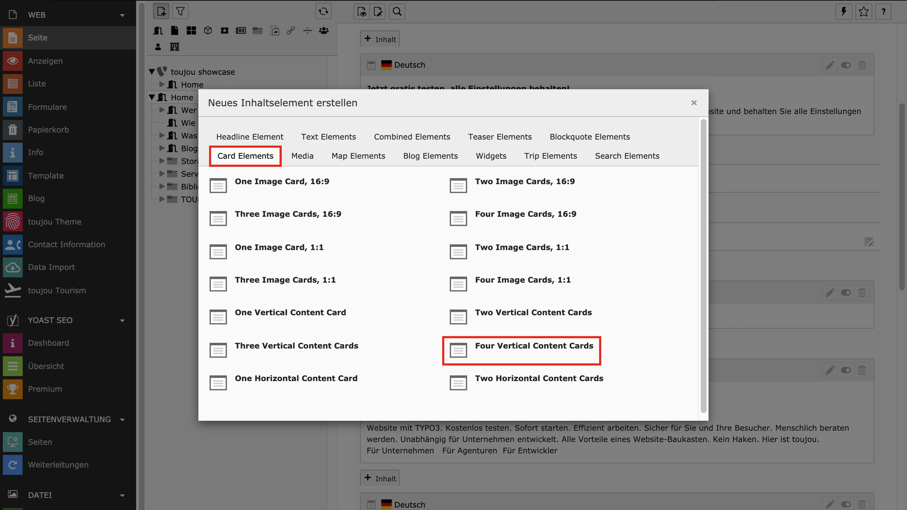The height and width of the screenshot is (510, 907).
Task: Switch to the Teaser Elements tab
Action: [x=500, y=137]
